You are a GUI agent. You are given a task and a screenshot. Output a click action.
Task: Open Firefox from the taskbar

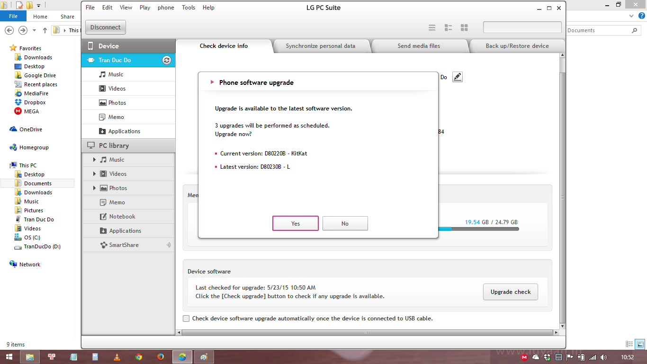pos(161,357)
